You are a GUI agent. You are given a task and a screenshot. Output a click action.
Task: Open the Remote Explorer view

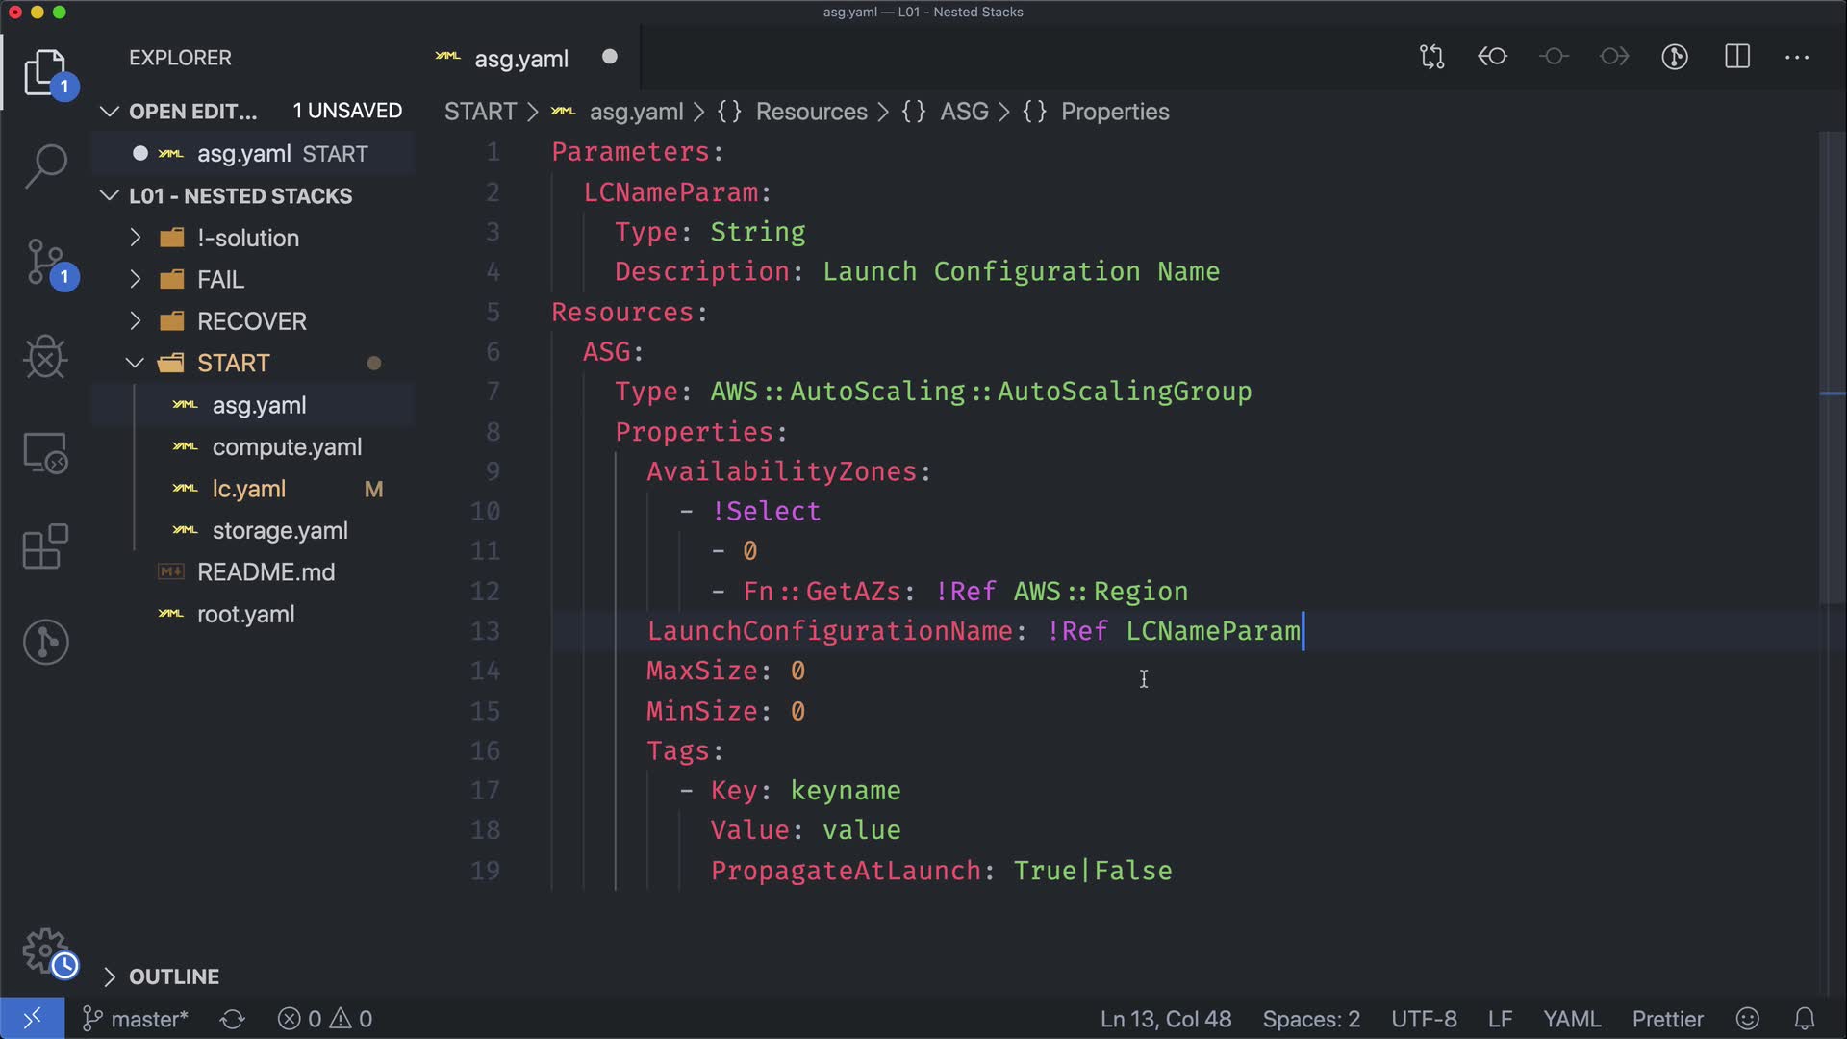click(x=45, y=452)
